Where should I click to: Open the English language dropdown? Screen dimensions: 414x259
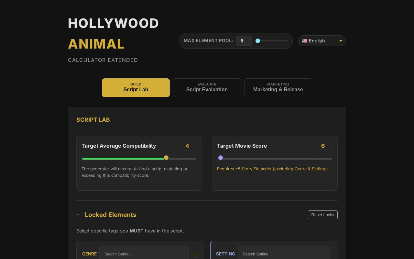[322, 41]
